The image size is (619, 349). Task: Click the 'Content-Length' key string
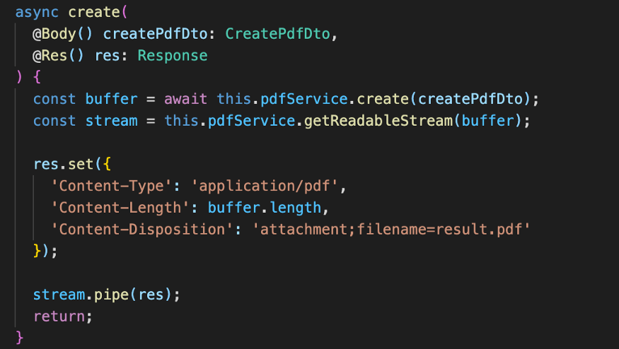120,208
